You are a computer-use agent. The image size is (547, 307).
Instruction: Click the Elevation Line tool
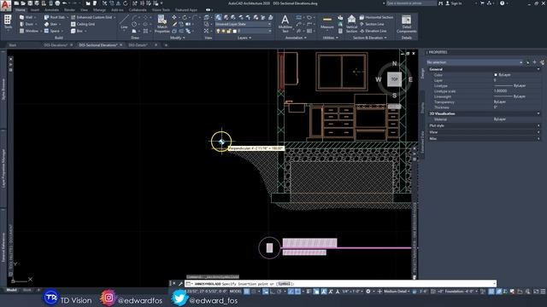tap(373, 31)
